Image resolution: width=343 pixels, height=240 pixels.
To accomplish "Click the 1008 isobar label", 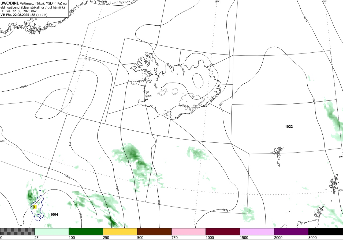I will click(x=68, y=176).
